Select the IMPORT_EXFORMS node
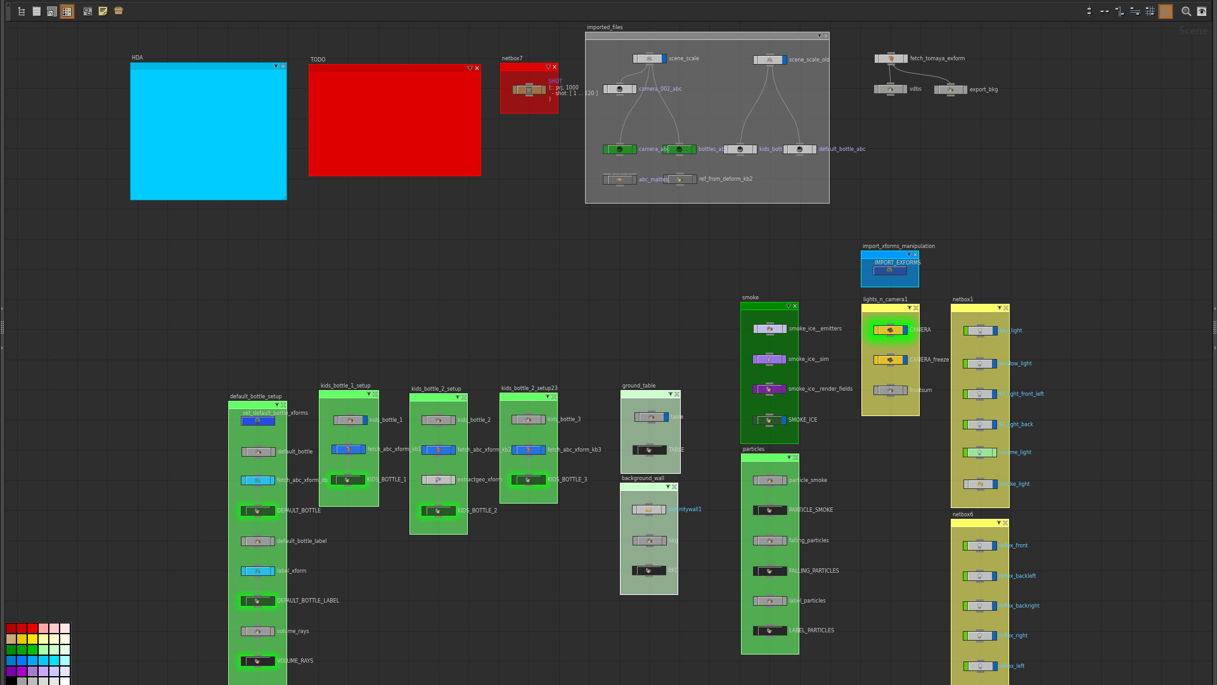This screenshot has height=685, width=1217. coord(889,271)
